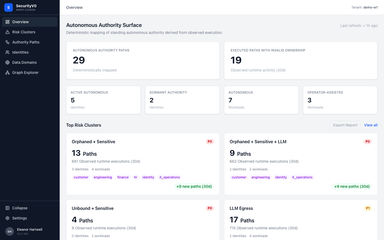Select the Active Autonomous identities card
Screen dimensions: 384x240
point(103,100)
